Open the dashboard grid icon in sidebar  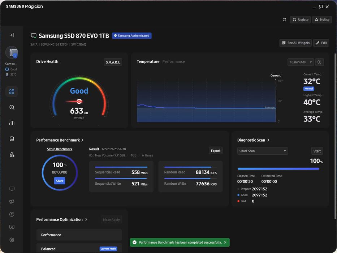[x=12, y=92]
